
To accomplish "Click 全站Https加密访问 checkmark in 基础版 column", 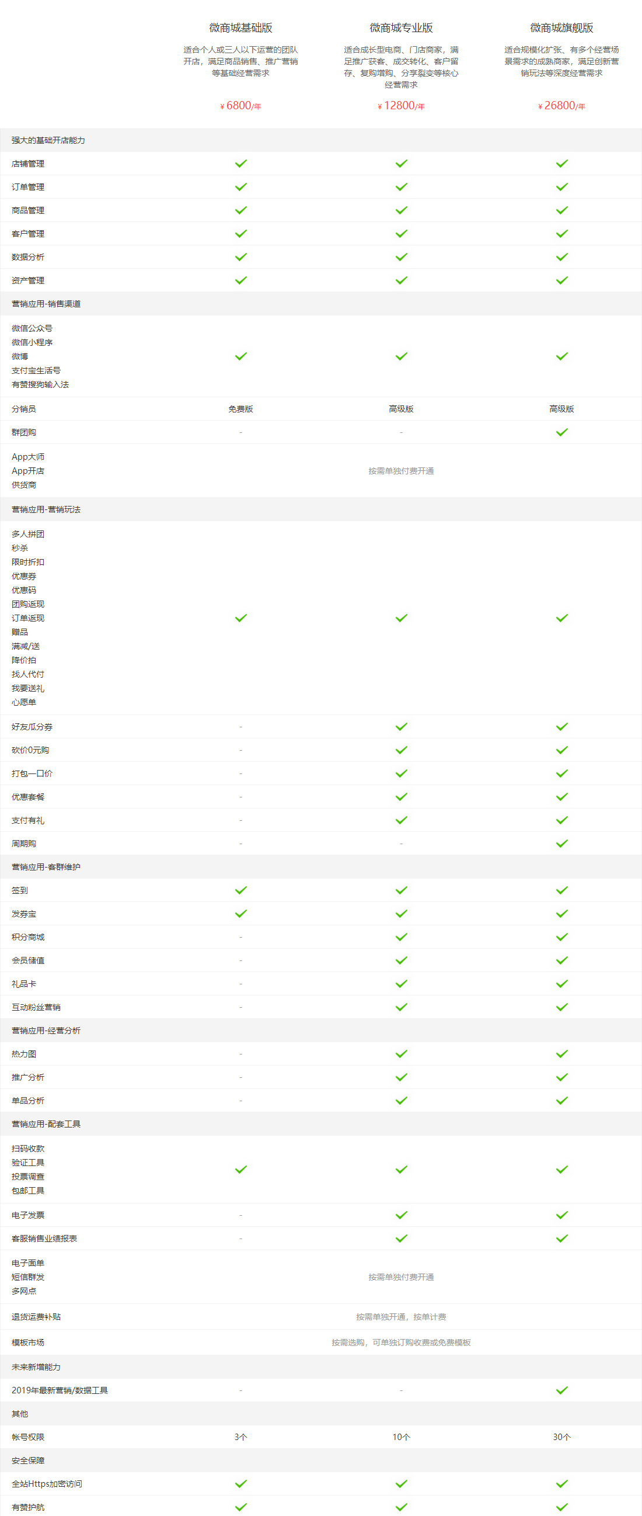I will [x=241, y=1484].
